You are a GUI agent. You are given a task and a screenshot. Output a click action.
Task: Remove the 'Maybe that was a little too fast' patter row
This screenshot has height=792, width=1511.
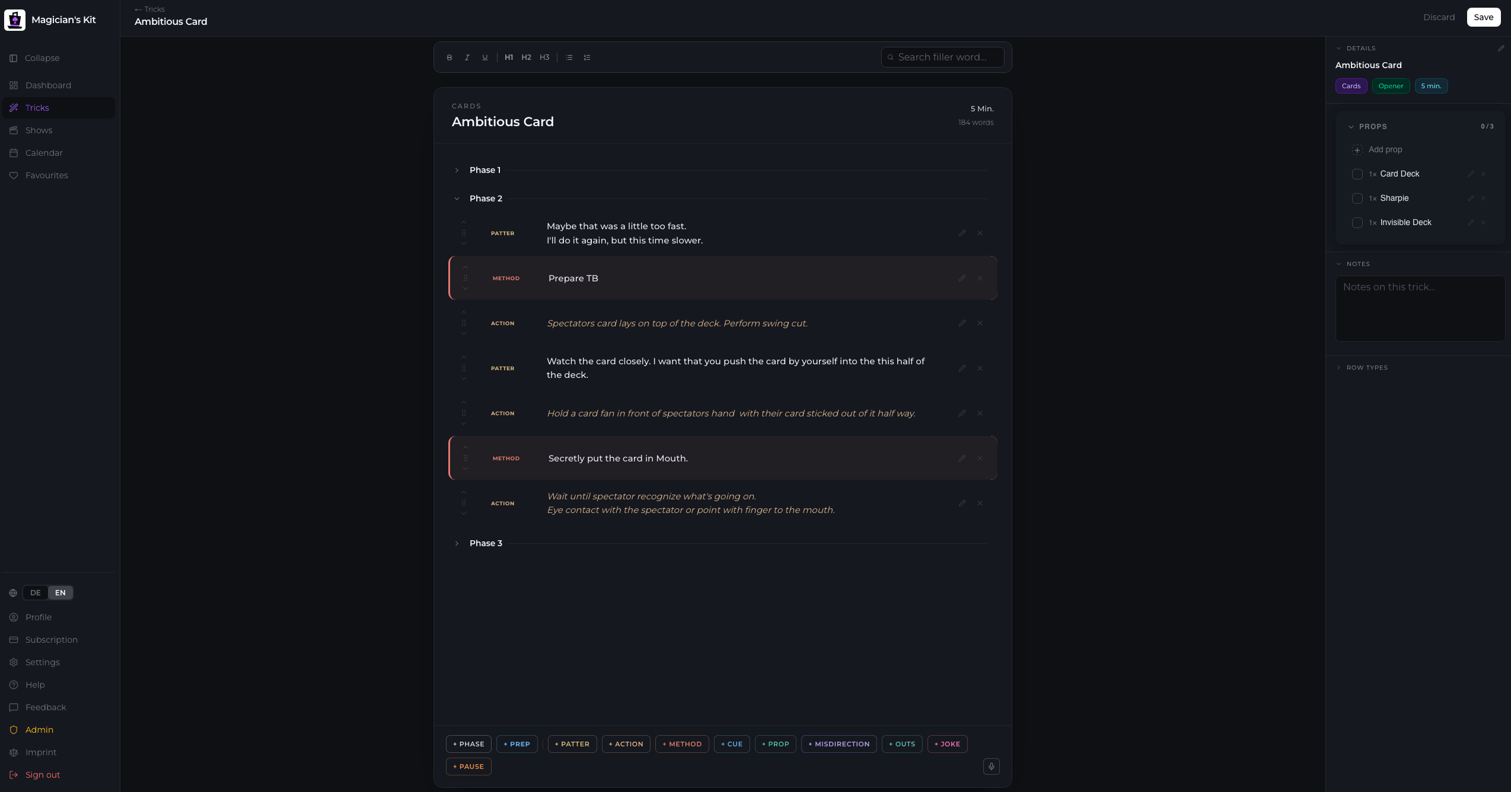980,233
